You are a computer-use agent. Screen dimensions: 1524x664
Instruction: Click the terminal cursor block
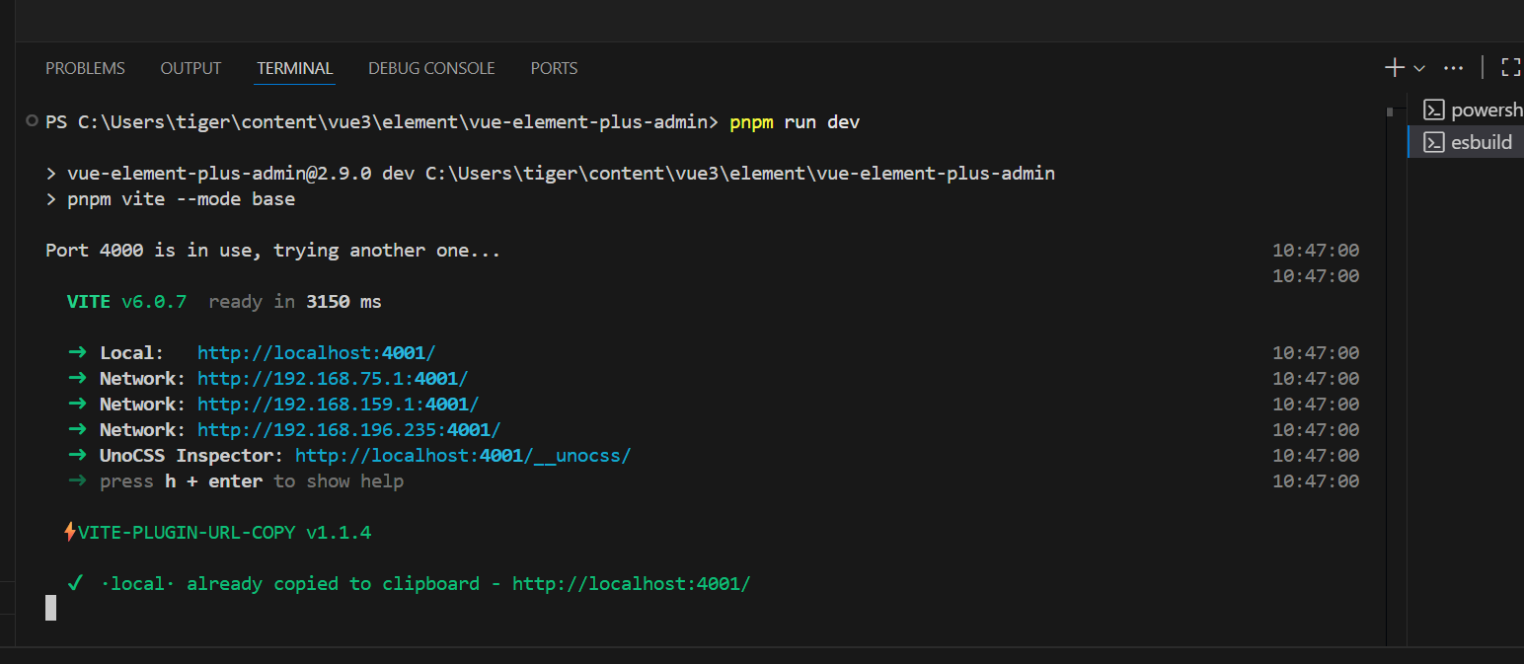pyautogui.click(x=50, y=608)
